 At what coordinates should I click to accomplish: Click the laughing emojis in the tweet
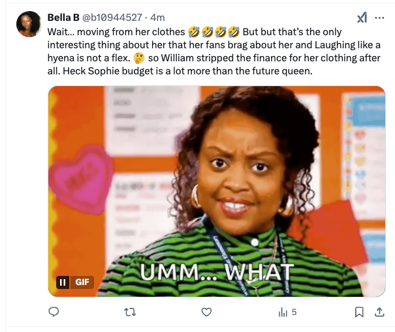point(213,31)
